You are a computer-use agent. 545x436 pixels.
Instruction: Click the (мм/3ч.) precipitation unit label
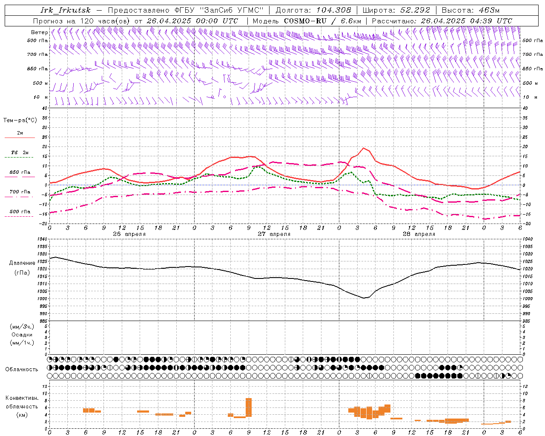click(x=22, y=327)
